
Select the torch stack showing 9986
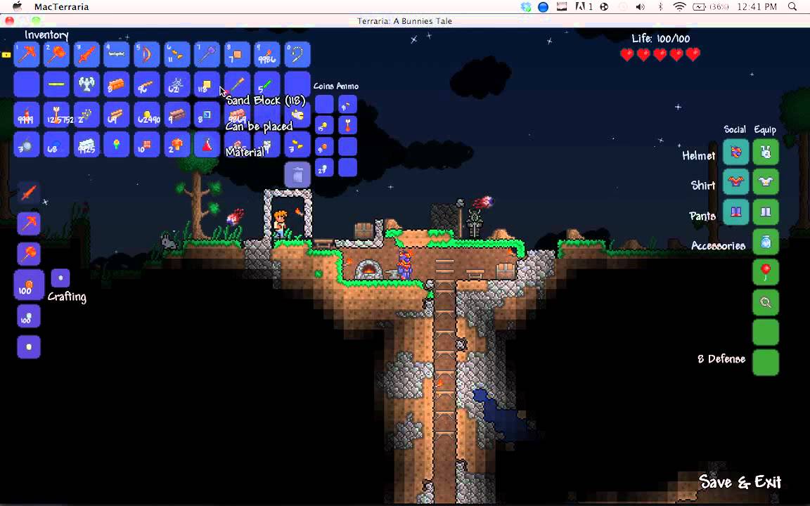tap(267, 54)
